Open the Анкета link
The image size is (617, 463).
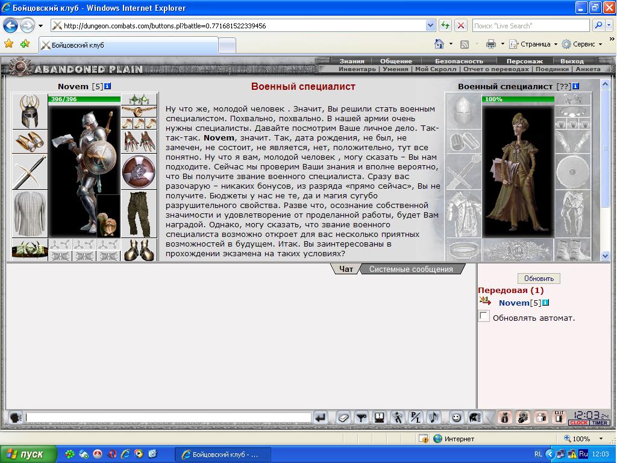pos(588,69)
